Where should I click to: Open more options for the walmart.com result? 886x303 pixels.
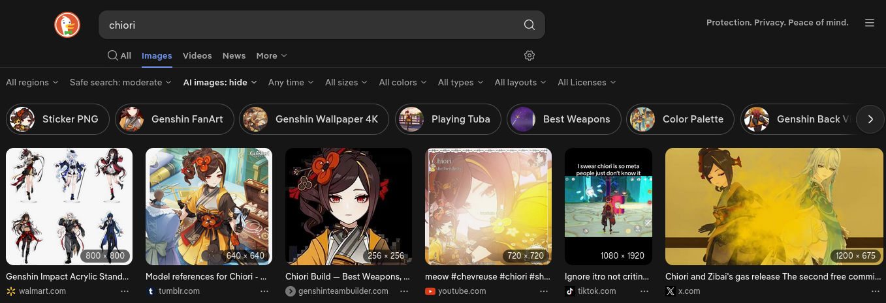(125, 291)
